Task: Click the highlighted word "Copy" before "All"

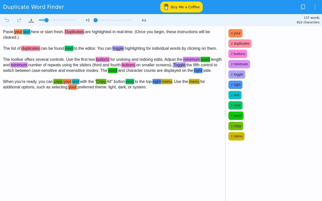Action: click(101, 81)
